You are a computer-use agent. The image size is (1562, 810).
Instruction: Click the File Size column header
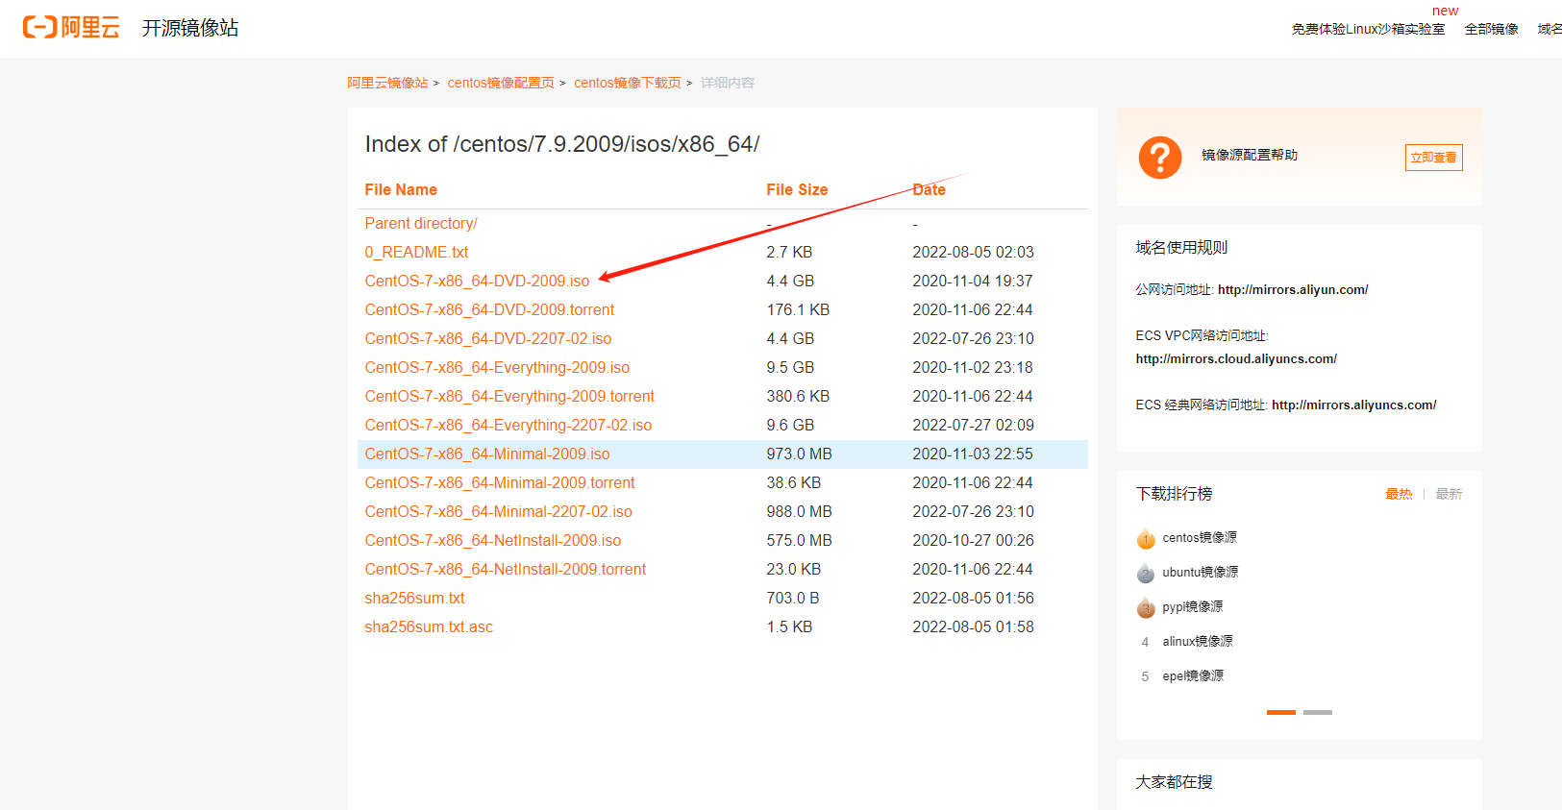[797, 190]
